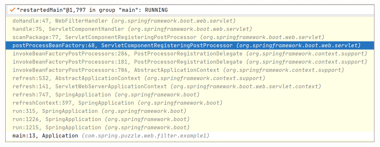Select refresh:141 ServletWebServerApplicationContext frame

point(191,87)
